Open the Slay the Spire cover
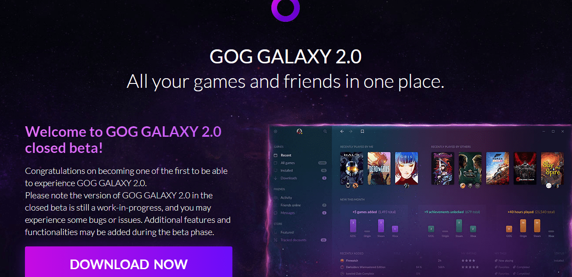The width and height of the screenshot is (572, 277). pyautogui.click(x=552, y=168)
